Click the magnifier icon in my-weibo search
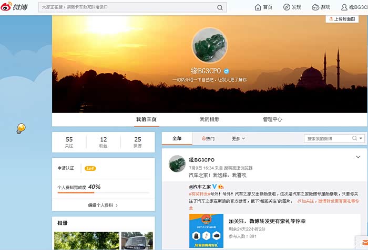Viewport: 368px width, 250px height. coord(355,138)
